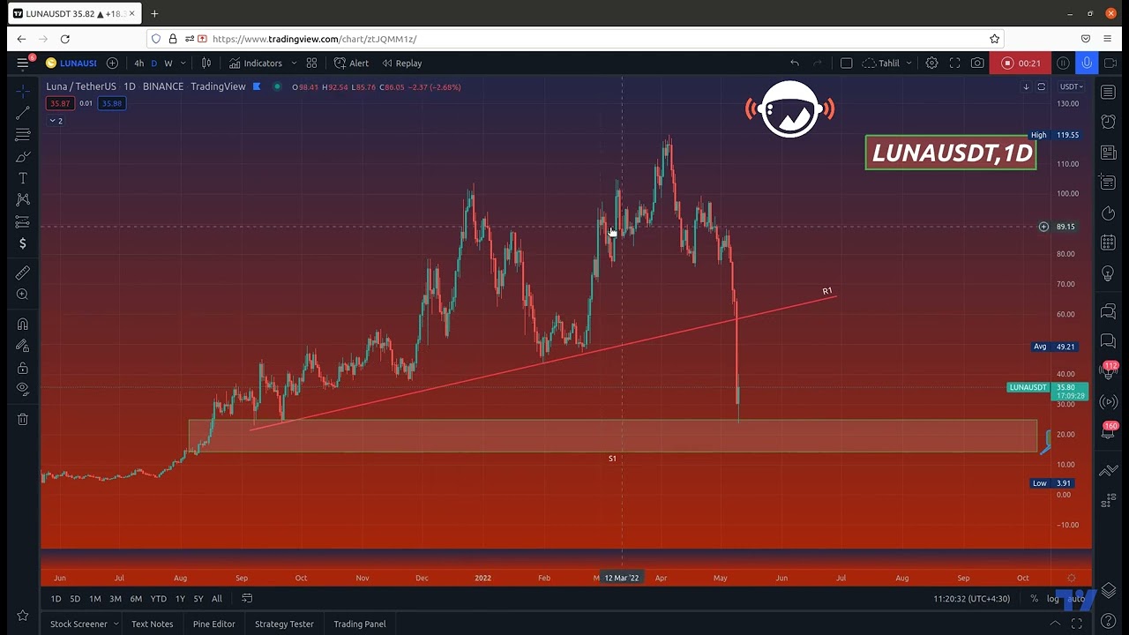This screenshot has width=1129, height=635.
Task: Switch to the 4h timeframe
Action: (x=138, y=63)
